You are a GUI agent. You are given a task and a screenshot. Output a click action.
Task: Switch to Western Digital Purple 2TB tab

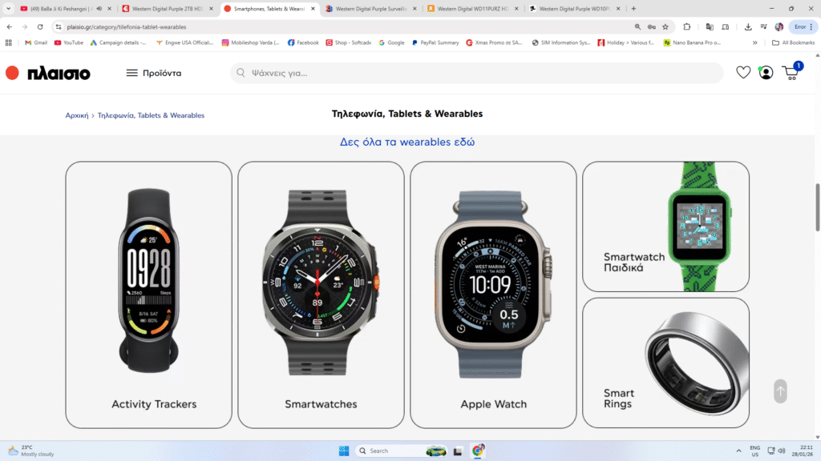pyautogui.click(x=168, y=8)
